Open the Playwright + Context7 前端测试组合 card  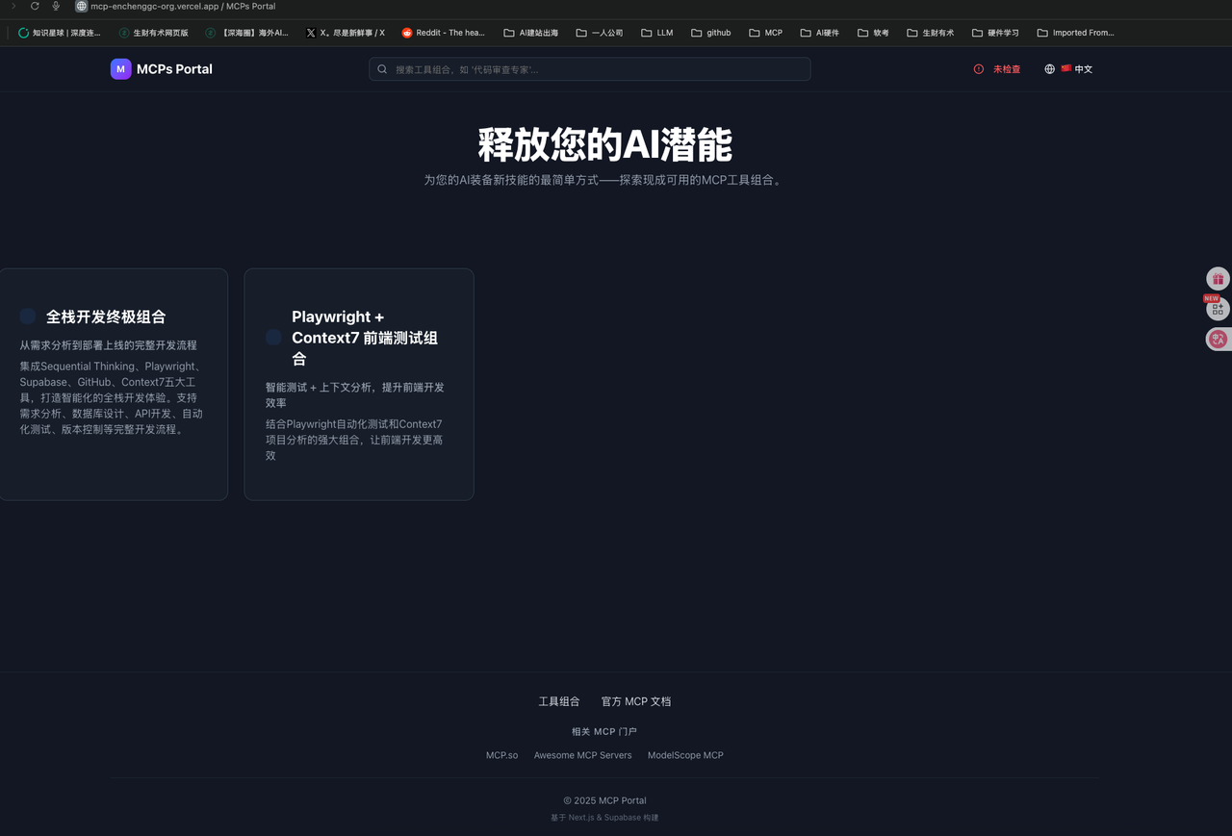click(x=359, y=384)
